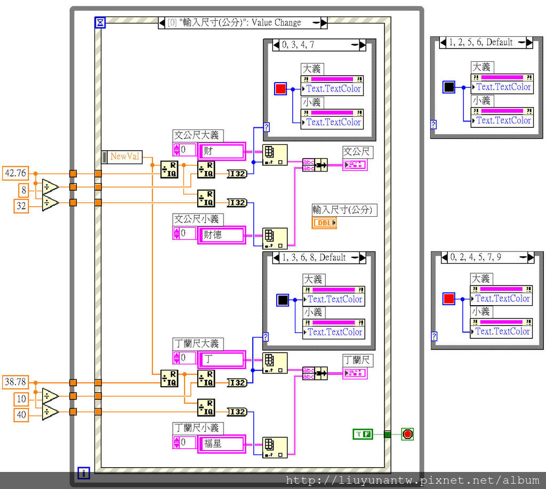Image resolution: width=546 pixels, height=489 pixels.
Task: Click the 福星 string element in 丁蘭尺小義 array
Action: click(x=222, y=444)
